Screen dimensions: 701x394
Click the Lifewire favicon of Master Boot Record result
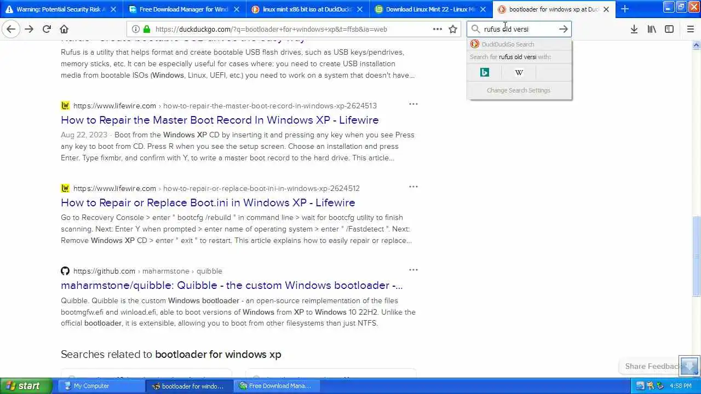coord(65,106)
